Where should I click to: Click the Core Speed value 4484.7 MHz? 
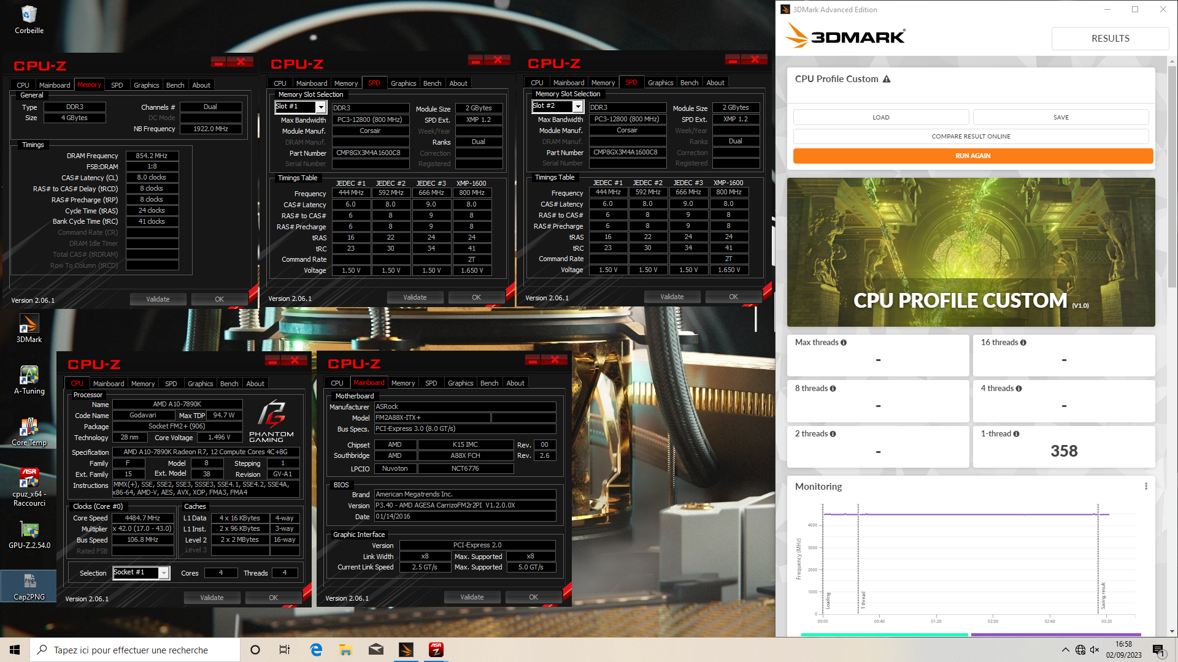point(143,518)
